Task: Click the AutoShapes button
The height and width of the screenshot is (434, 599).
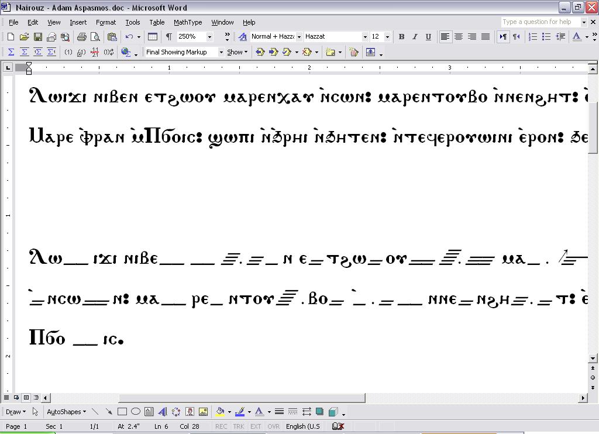Action: click(66, 412)
